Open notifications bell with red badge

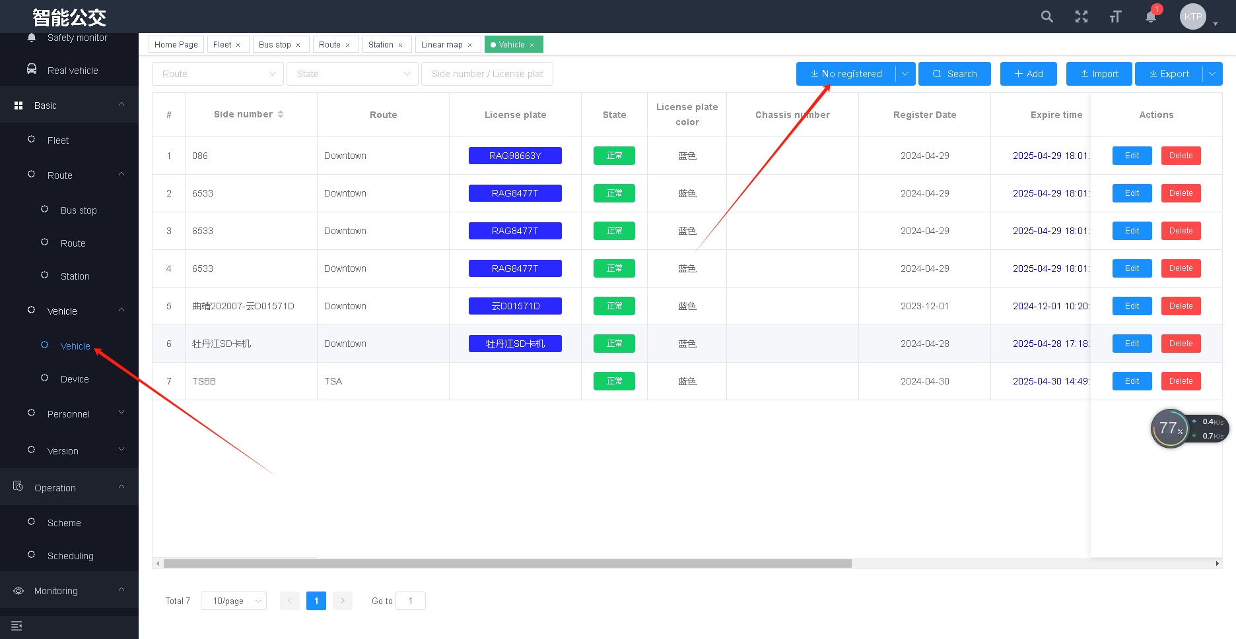(1151, 16)
